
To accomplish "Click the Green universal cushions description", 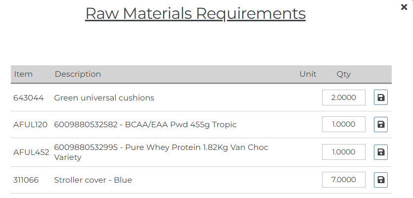I will coord(104,98).
